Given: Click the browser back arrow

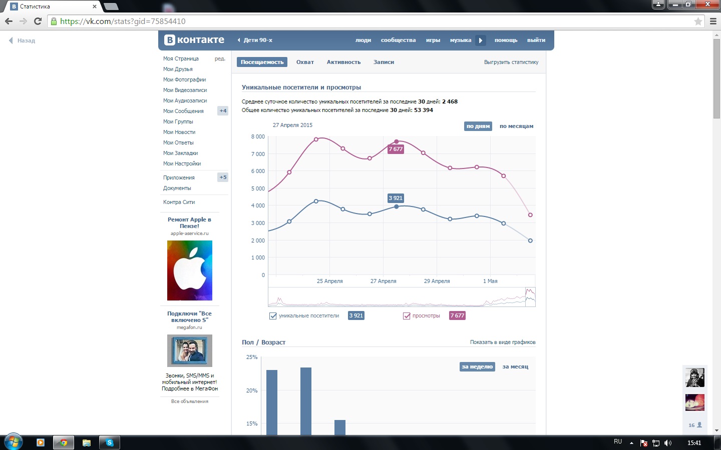Looking at the screenshot, I should 9,21.
